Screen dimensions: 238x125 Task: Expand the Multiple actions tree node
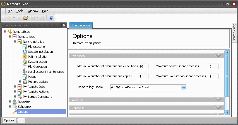(20, 82)
